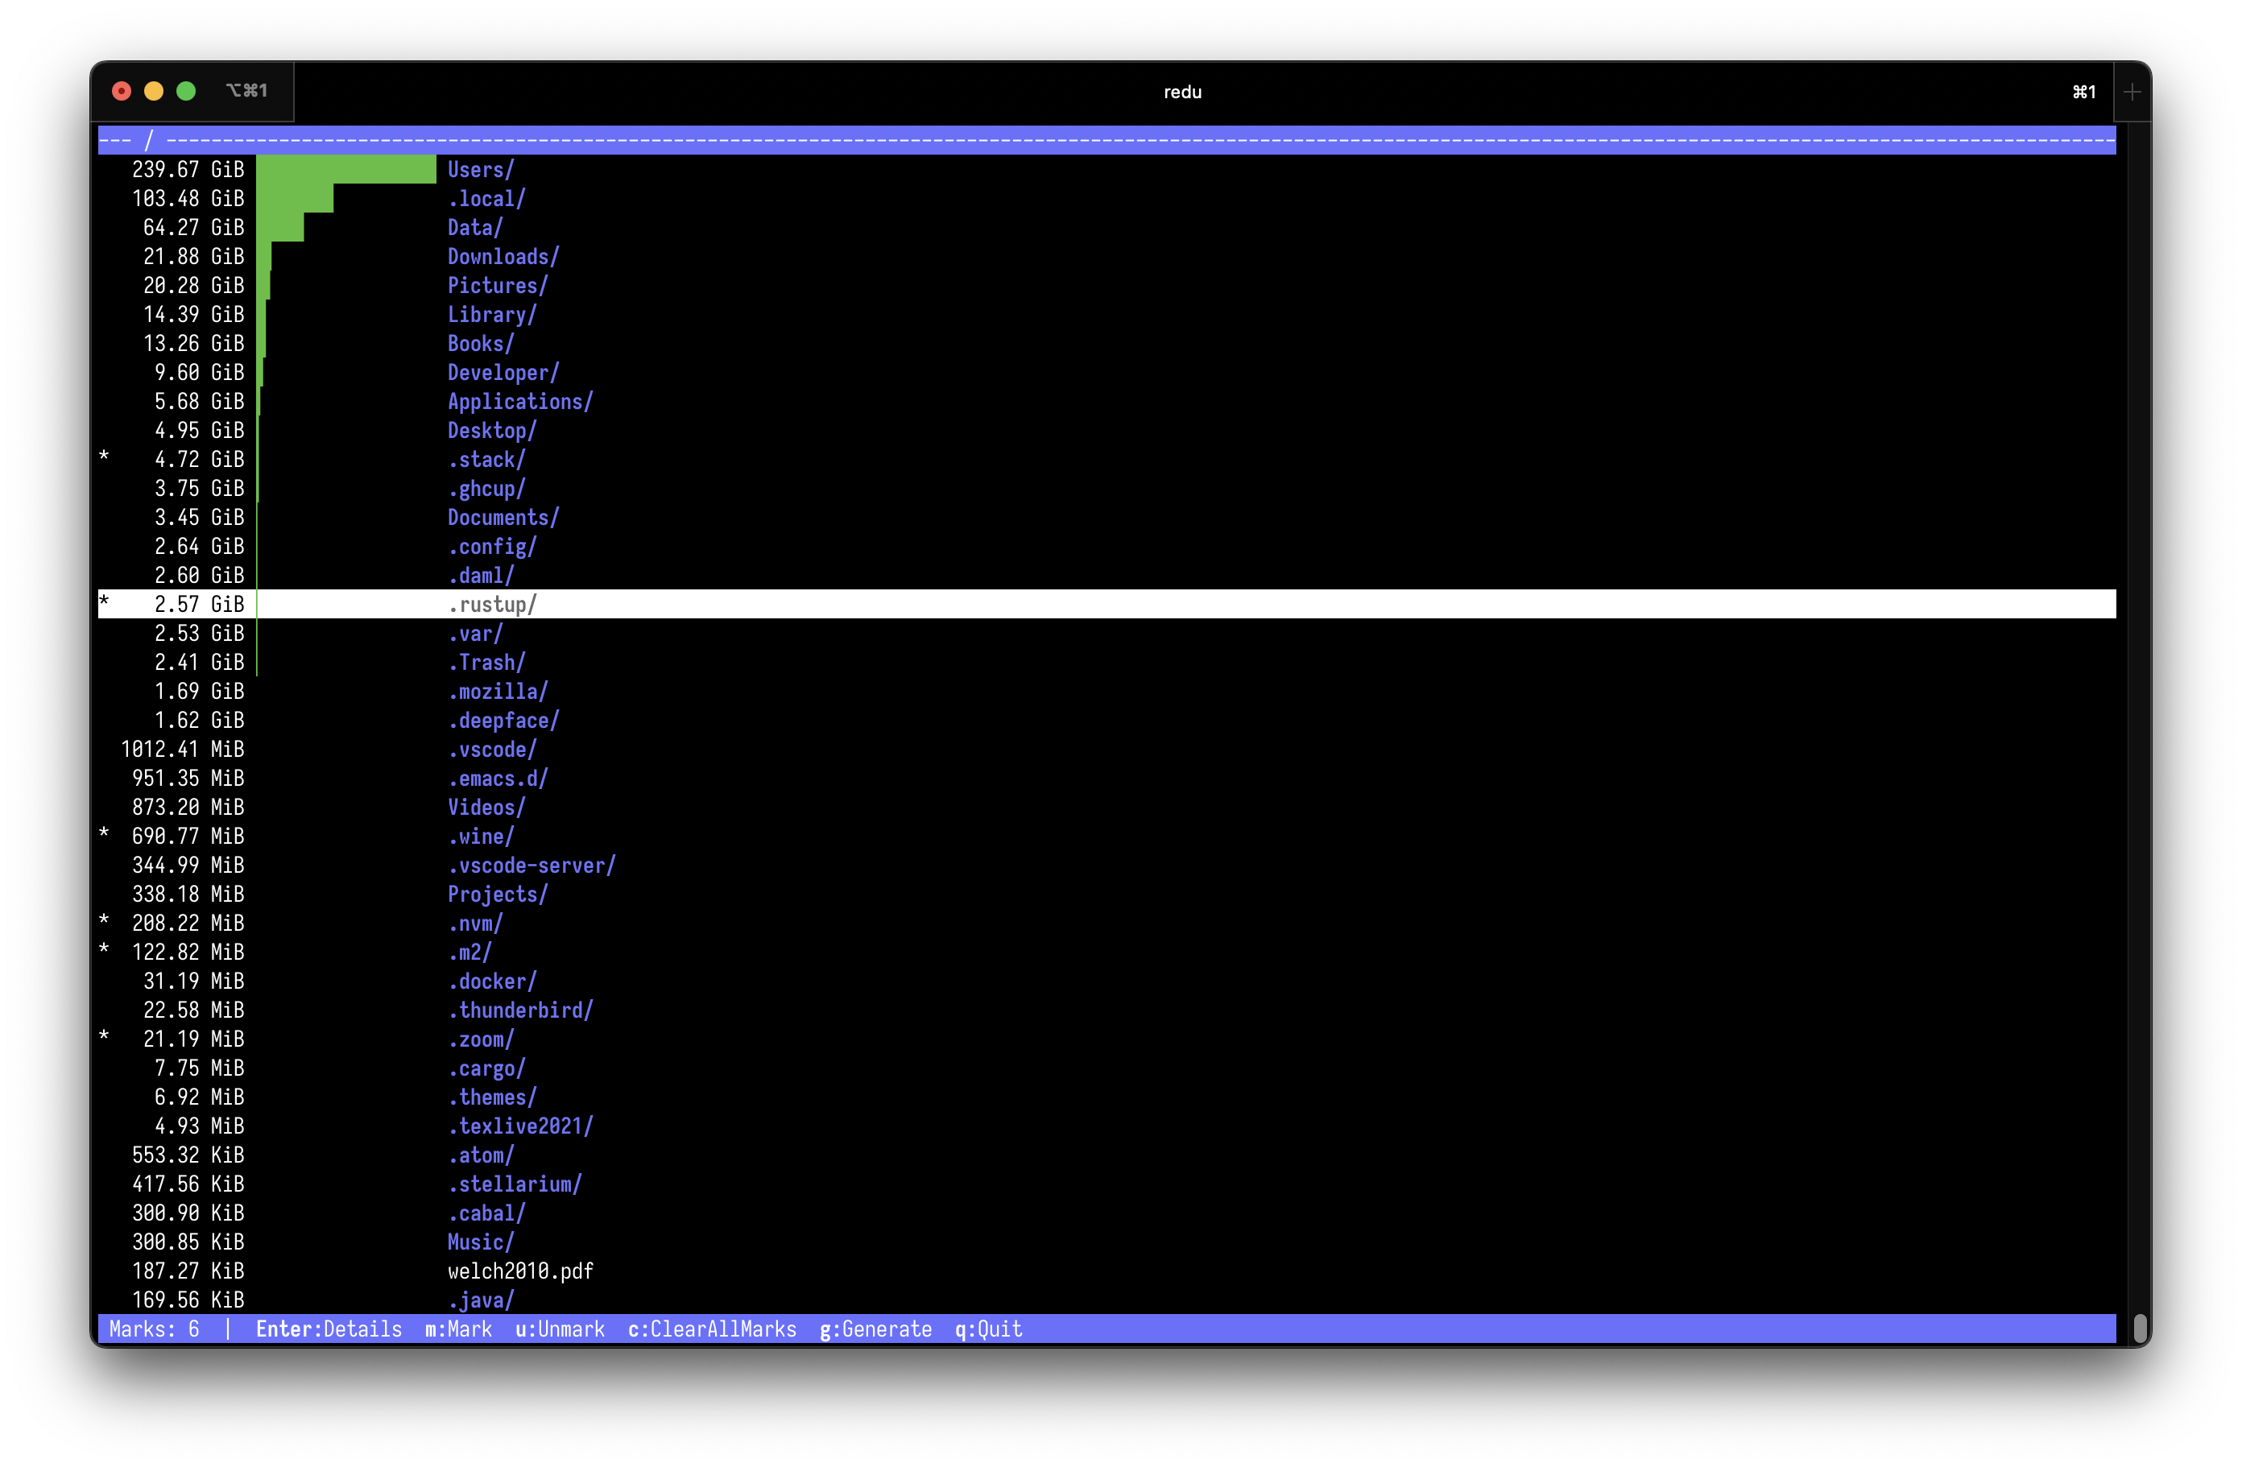Click the terminal scrollbar thumb
The width and height of the screenshot is (2242, 1467).
pyautogui.click(x=2141, y=1328)
